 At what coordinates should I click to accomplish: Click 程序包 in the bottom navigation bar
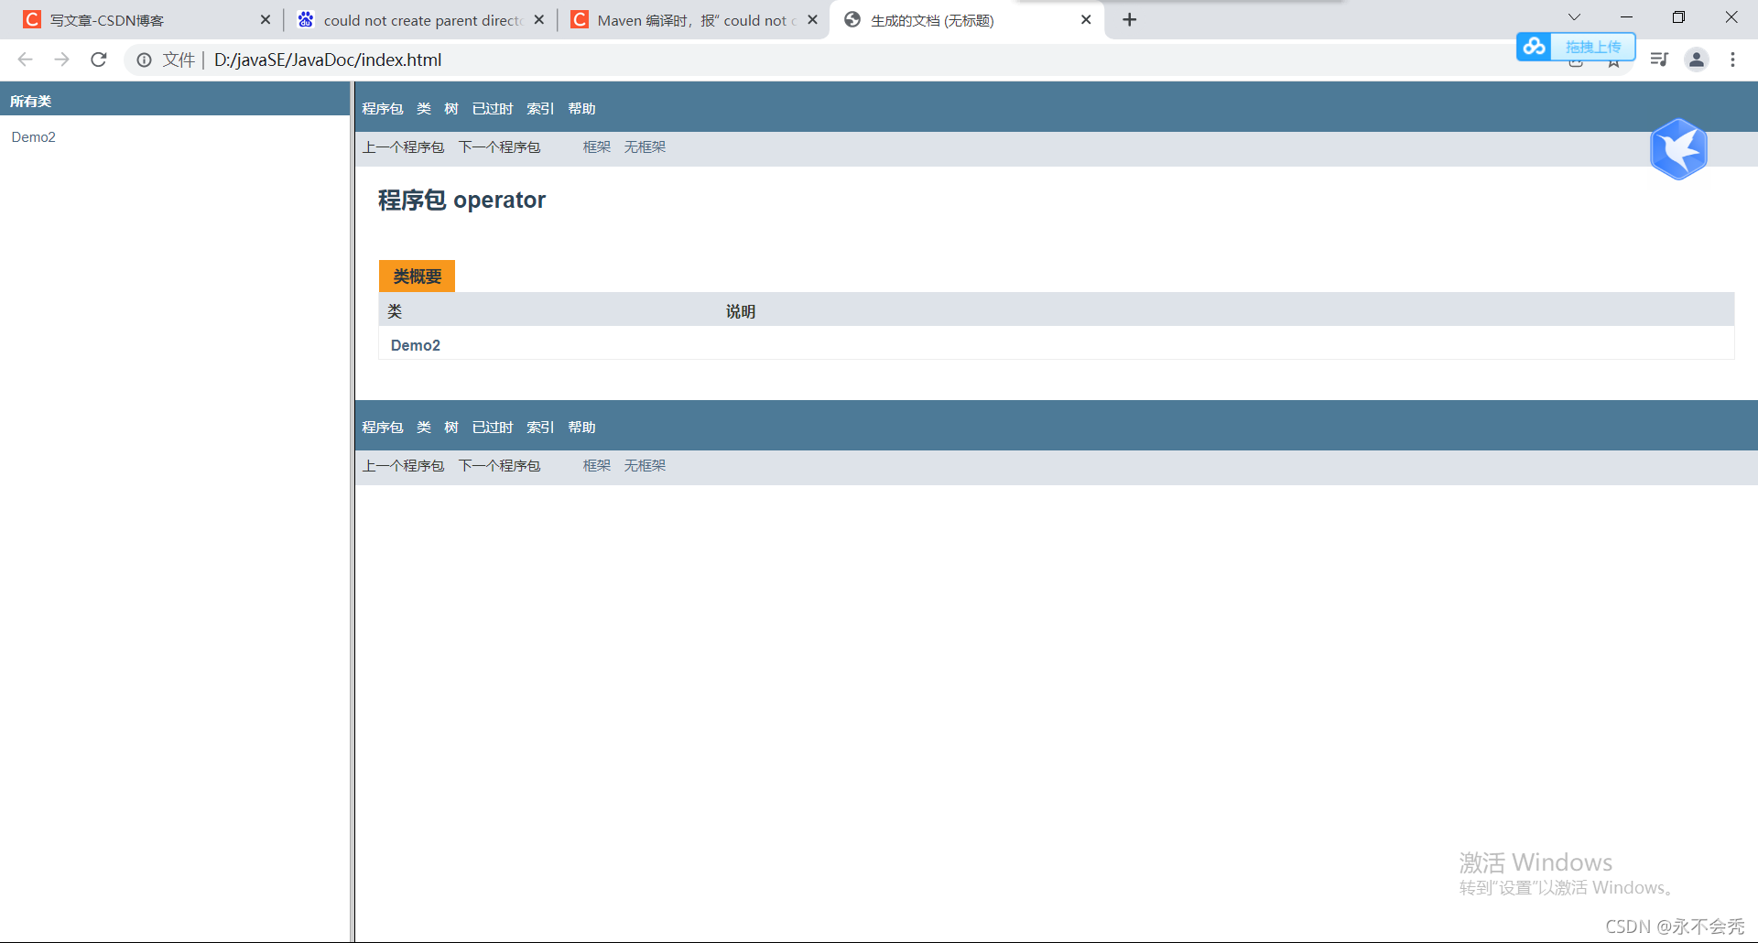382,428
